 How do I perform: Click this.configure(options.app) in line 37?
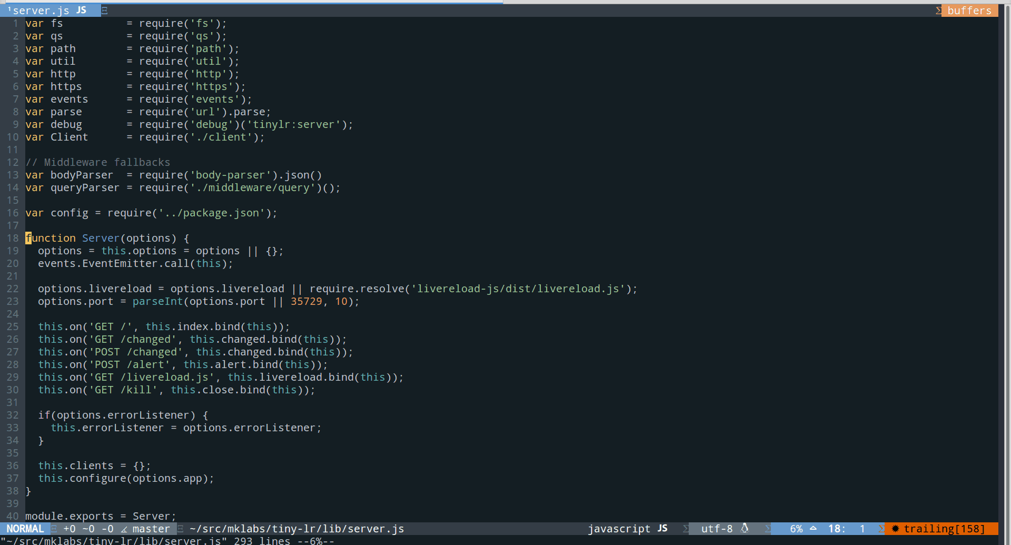[x=123, y=478]
